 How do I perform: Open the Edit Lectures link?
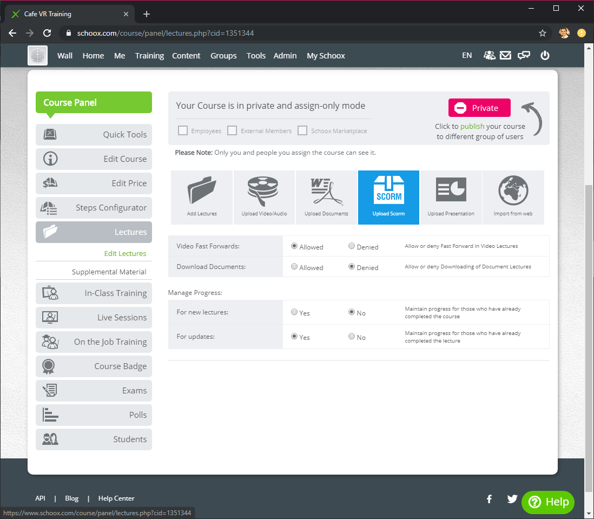125,253
